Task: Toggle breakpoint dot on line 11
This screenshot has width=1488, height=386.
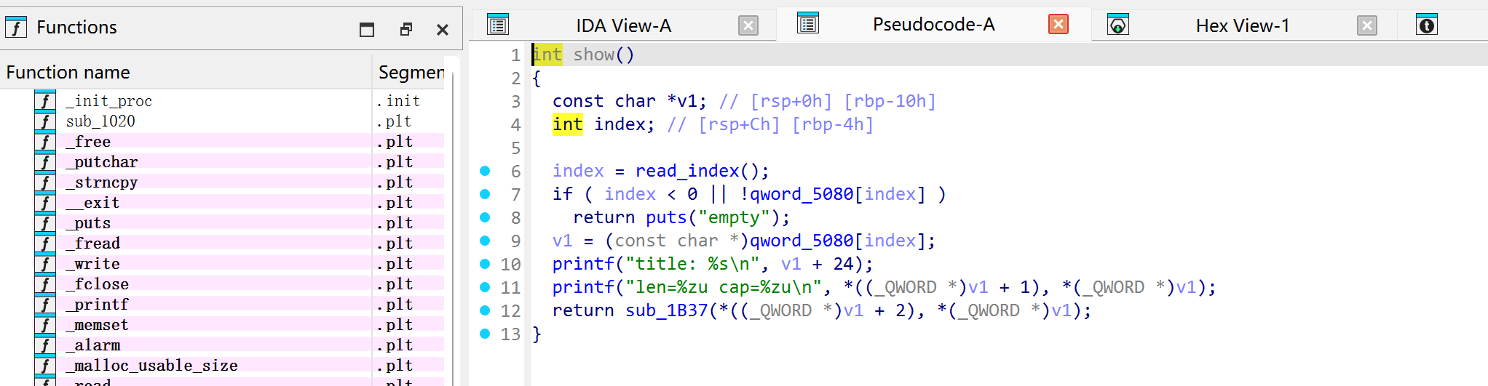Action: (x=485, y=287)
